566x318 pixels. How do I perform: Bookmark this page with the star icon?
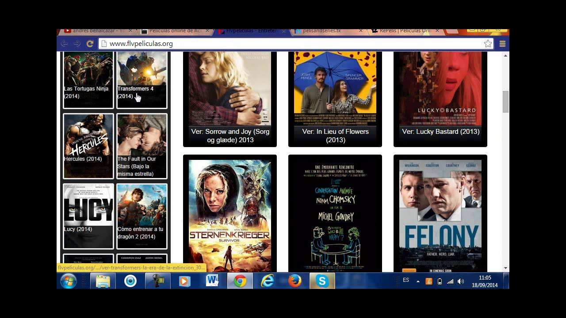coord(488,44)
